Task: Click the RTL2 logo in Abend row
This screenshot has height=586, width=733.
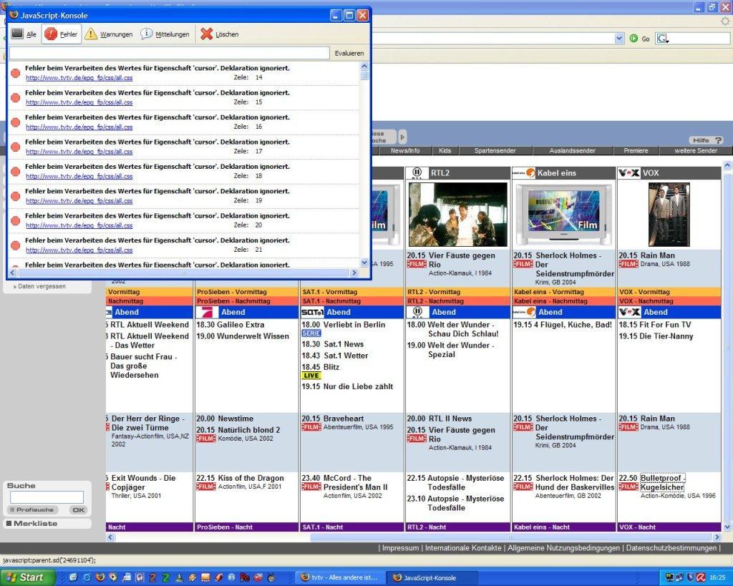Action: click(x=418, y=312)
